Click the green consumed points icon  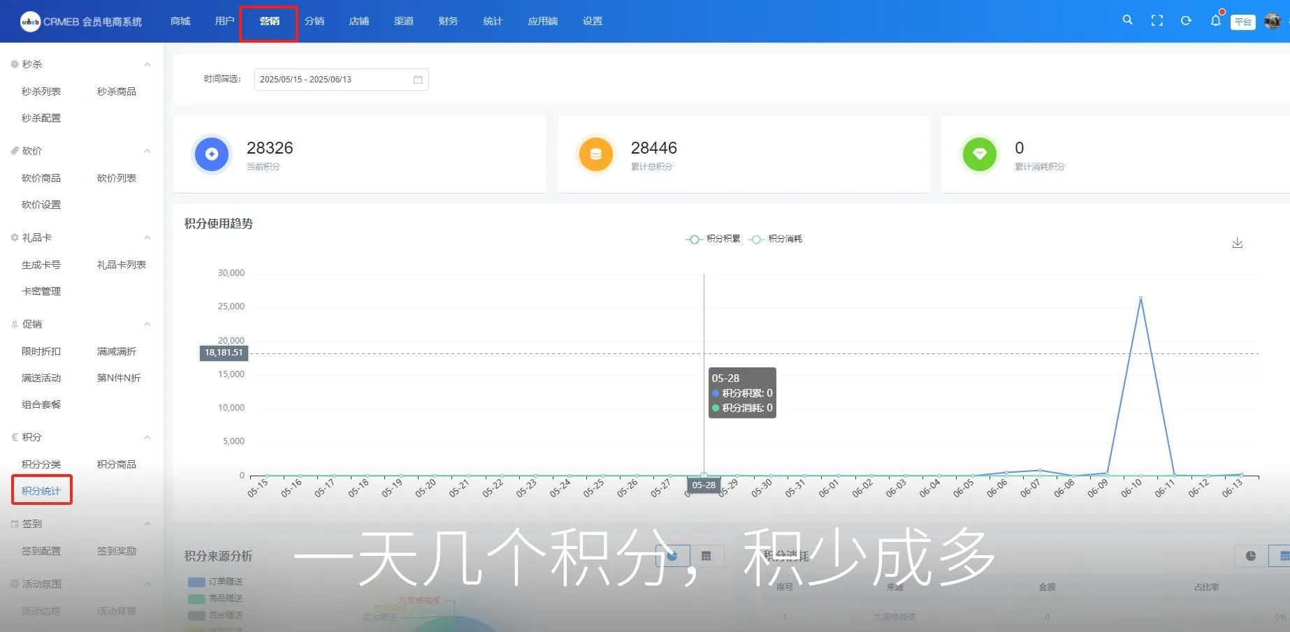tap(980, 154)
